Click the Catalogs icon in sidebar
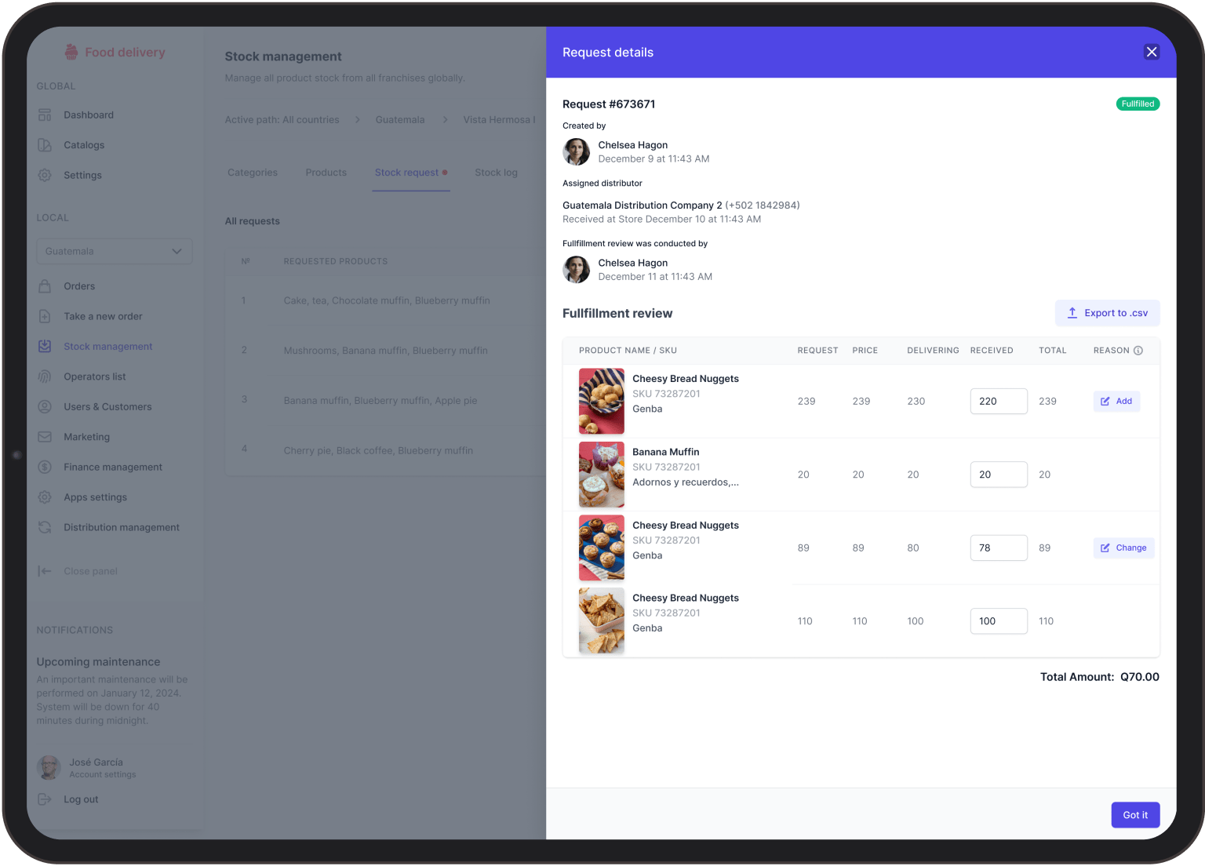Viewport: 1205px width, 866px height. click(45, 145)
